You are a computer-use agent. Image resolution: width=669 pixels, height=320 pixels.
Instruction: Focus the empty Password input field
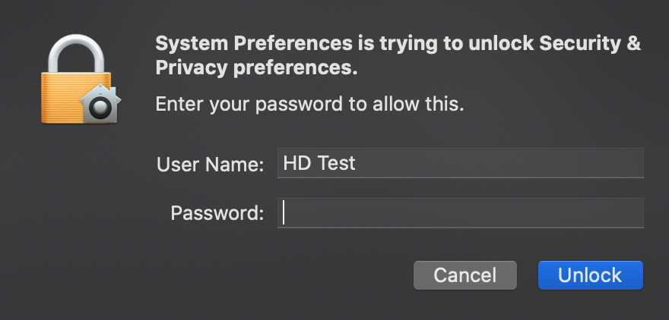[461, 213]
